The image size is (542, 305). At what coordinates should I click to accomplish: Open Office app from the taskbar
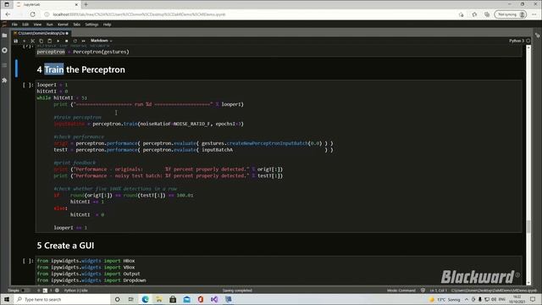pyautogui.click(x=201, y=299)
